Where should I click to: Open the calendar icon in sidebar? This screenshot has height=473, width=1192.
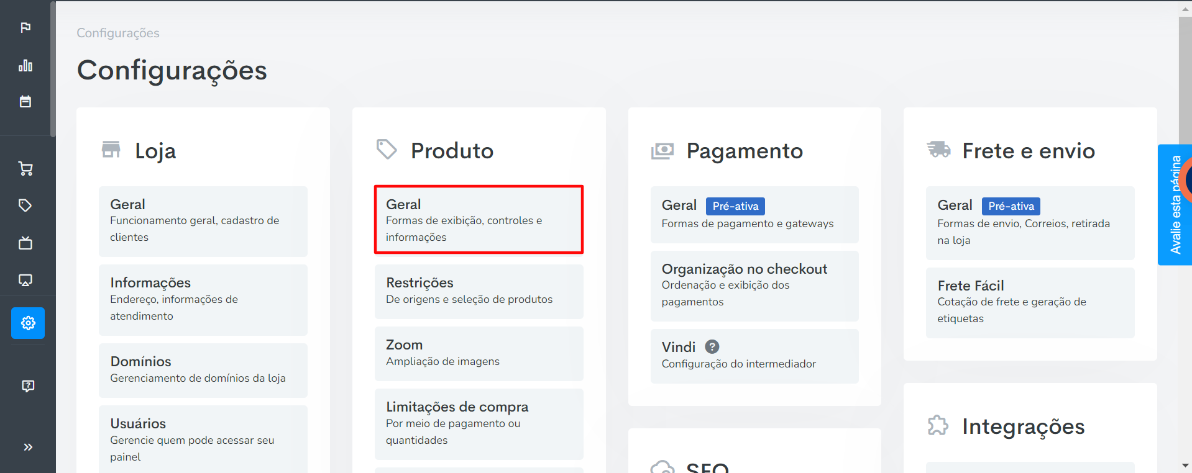pyautogui.click(x=25, y=101)
